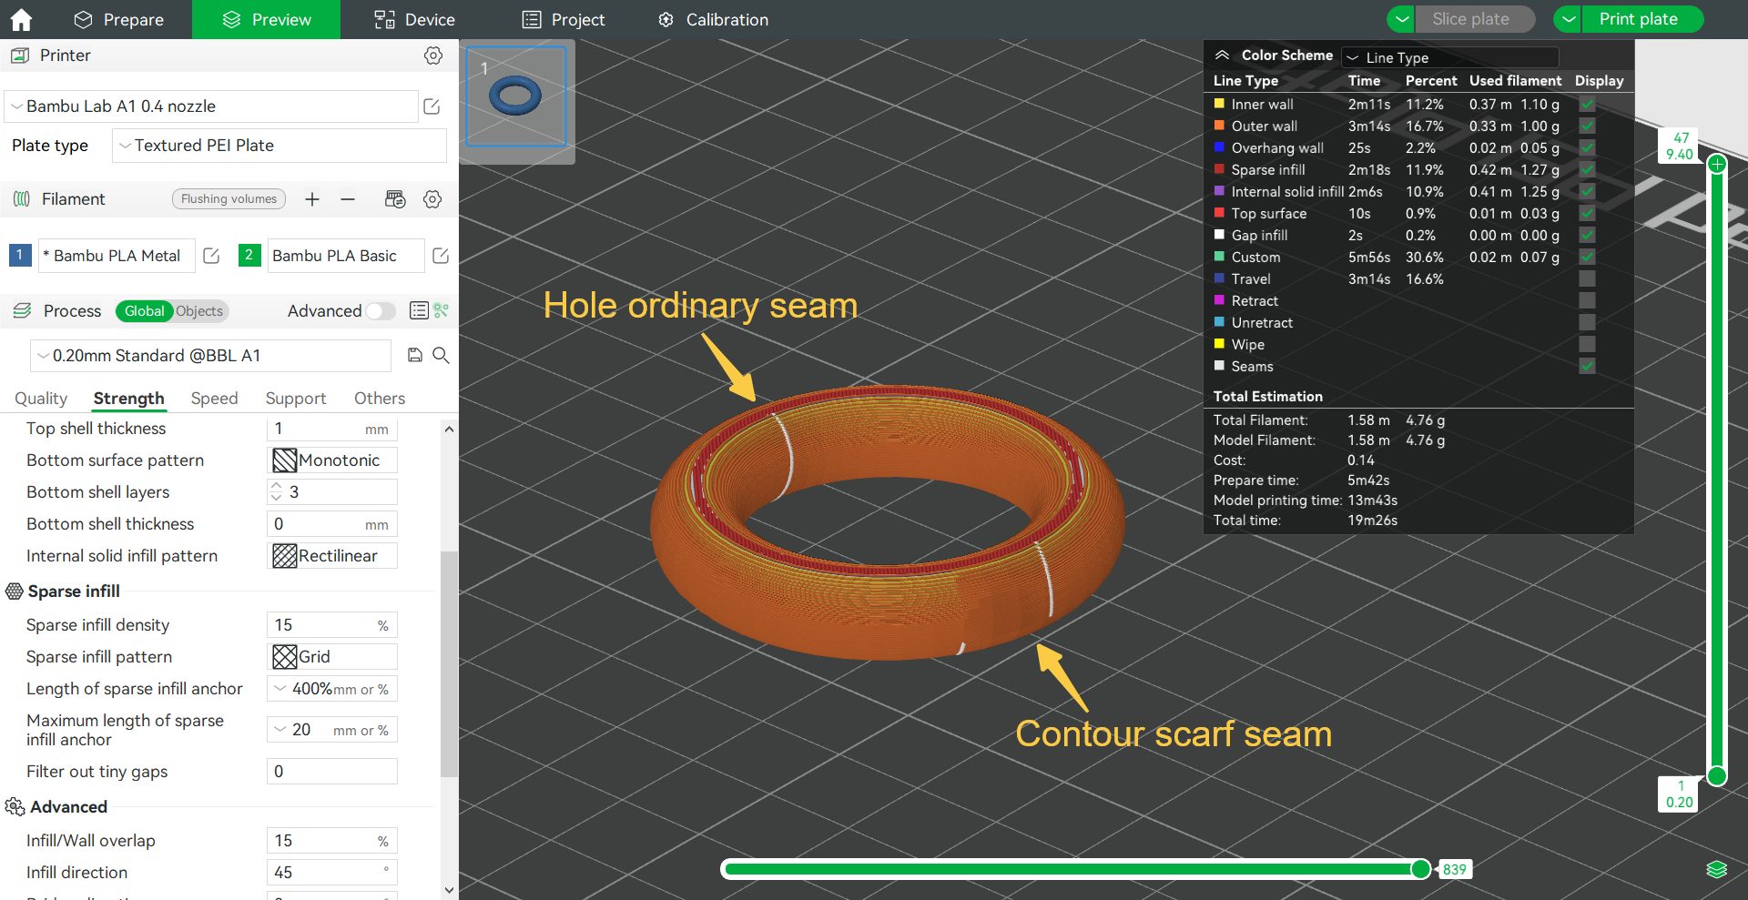Click the horizontal move slider handle
The image size is (1748, 900).
click(1420, 869)
